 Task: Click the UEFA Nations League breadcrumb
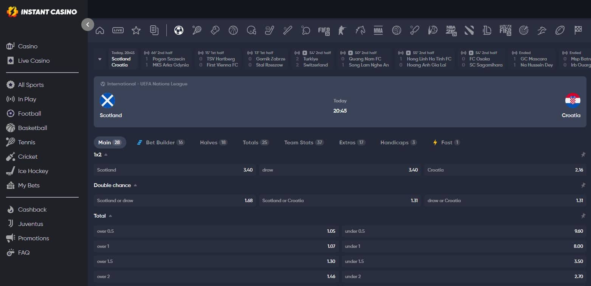tap(164, 84)
